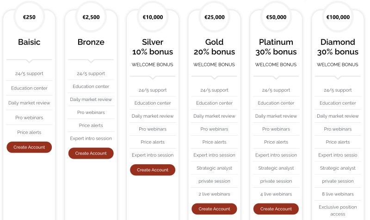Image resolution: width=370 pixels, height=220 pixels.
Task: Click 4 live webinars in Platinum plan
Action: pyautogui.click(x=276, y=194)
